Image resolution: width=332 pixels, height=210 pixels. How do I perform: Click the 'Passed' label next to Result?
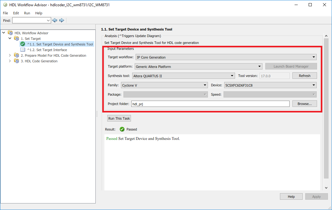[132, 129]
